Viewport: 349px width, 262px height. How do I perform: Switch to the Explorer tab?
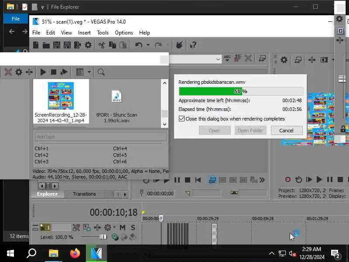(47, 194)
